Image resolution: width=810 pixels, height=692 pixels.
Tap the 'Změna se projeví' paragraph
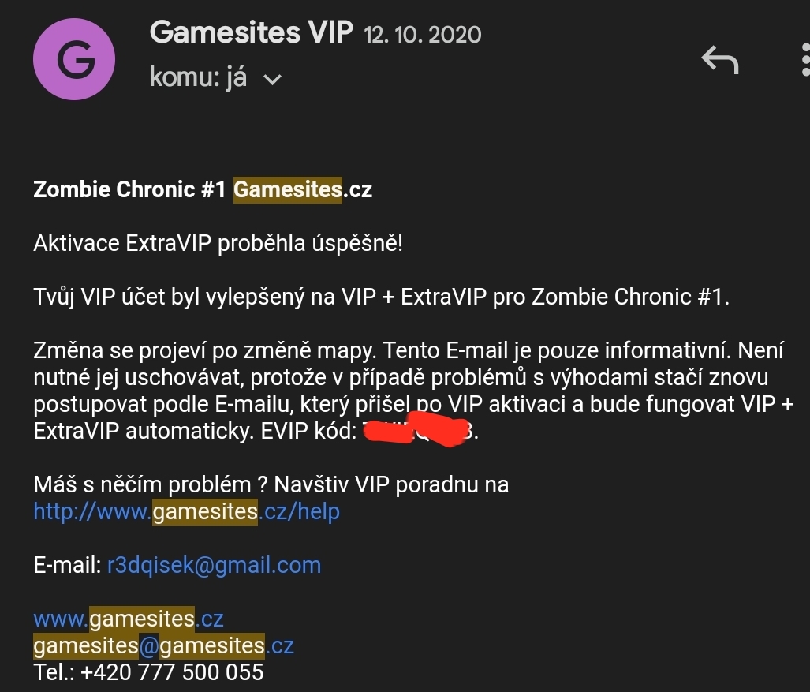413,391
